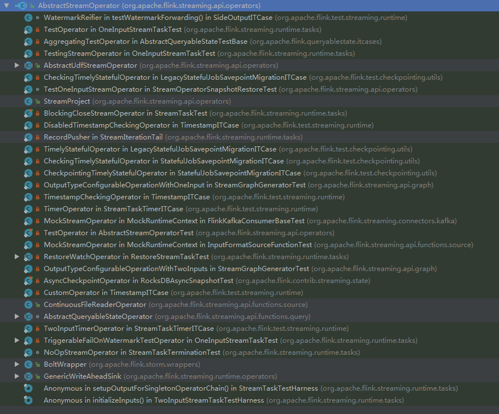Viewport: 499px width, 414px height.
Task: Select TimestampCheckingOperator in TimestampITCase
Action: tap(249, 197)
